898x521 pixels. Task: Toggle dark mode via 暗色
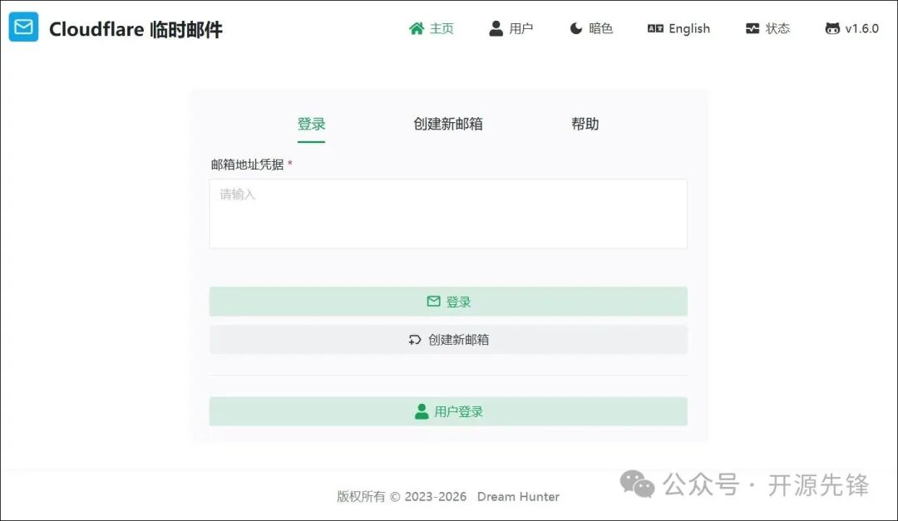590,27
